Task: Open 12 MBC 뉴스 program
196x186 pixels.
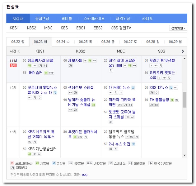Action: (119, 88)
